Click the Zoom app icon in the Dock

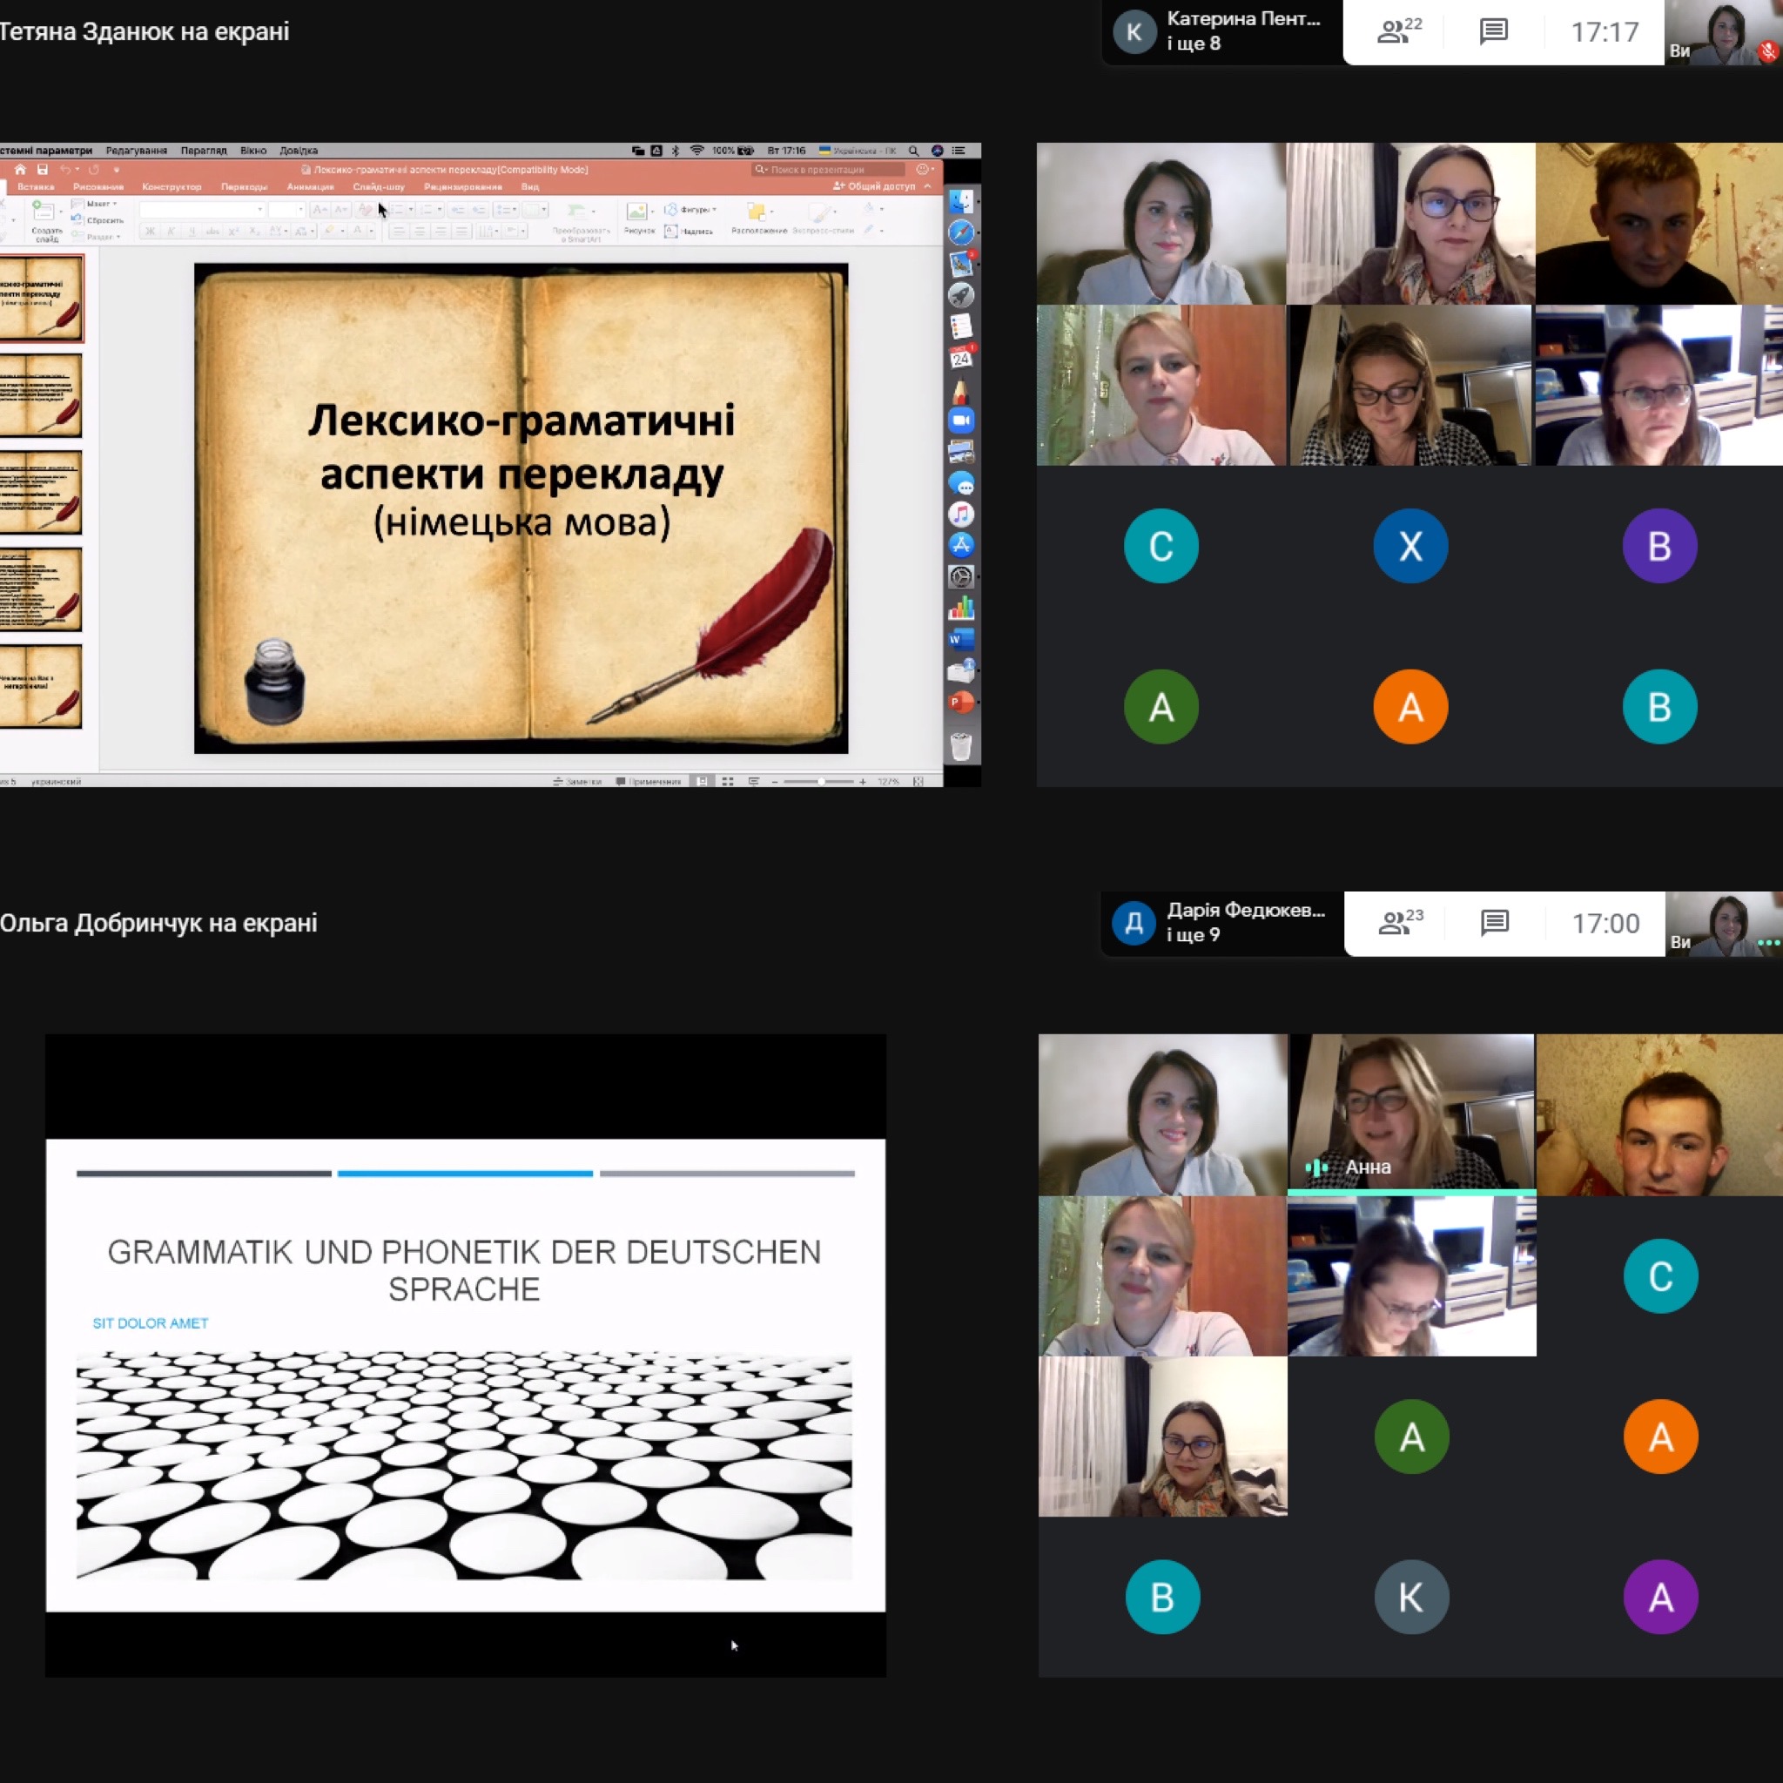961,421
